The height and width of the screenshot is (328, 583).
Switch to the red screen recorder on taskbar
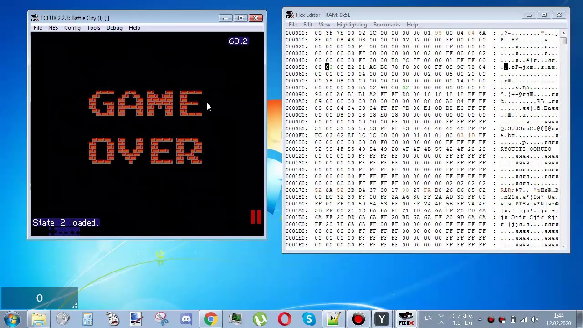tap(358, 319)
